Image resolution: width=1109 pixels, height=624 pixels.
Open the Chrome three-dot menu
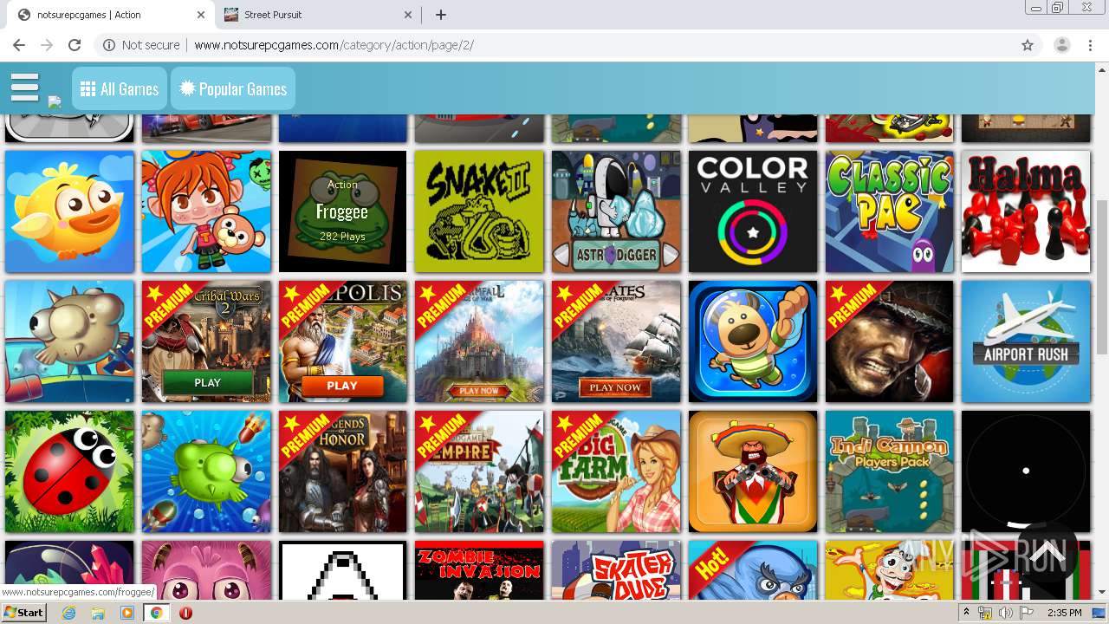tap(1090, 45)
